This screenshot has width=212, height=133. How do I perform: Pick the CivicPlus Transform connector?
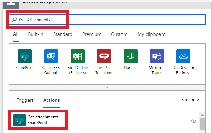coord(104,56)
